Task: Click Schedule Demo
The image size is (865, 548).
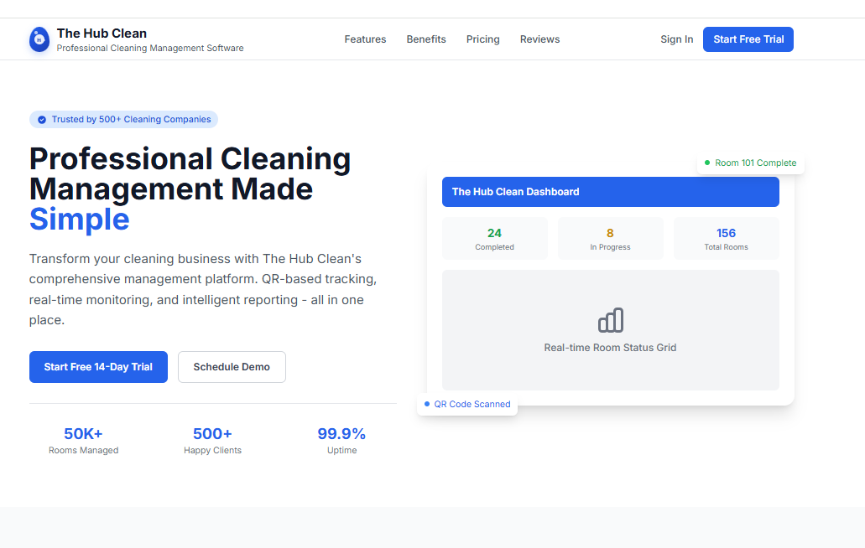Action: pos(232,366)
